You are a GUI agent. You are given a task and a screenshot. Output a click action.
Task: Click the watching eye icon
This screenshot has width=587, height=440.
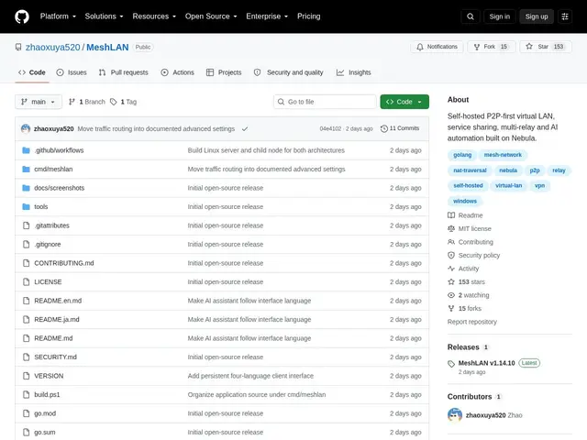451,295
